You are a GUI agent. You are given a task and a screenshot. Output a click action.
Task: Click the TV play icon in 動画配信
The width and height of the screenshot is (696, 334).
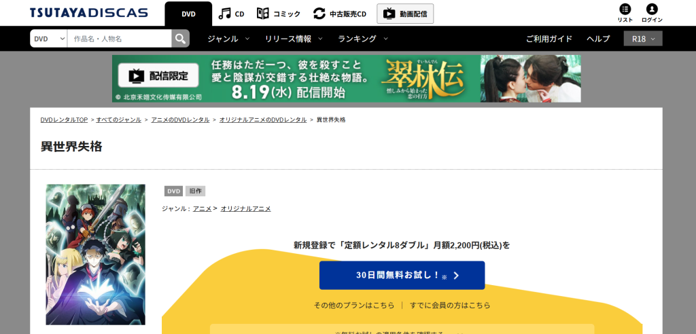tap(389, 14)
